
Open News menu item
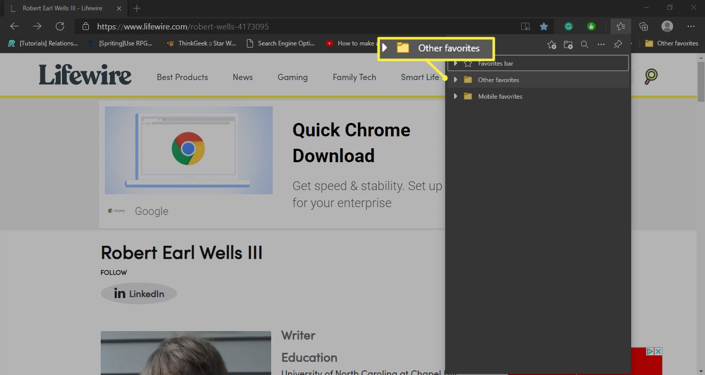click(x=243, y=77)
